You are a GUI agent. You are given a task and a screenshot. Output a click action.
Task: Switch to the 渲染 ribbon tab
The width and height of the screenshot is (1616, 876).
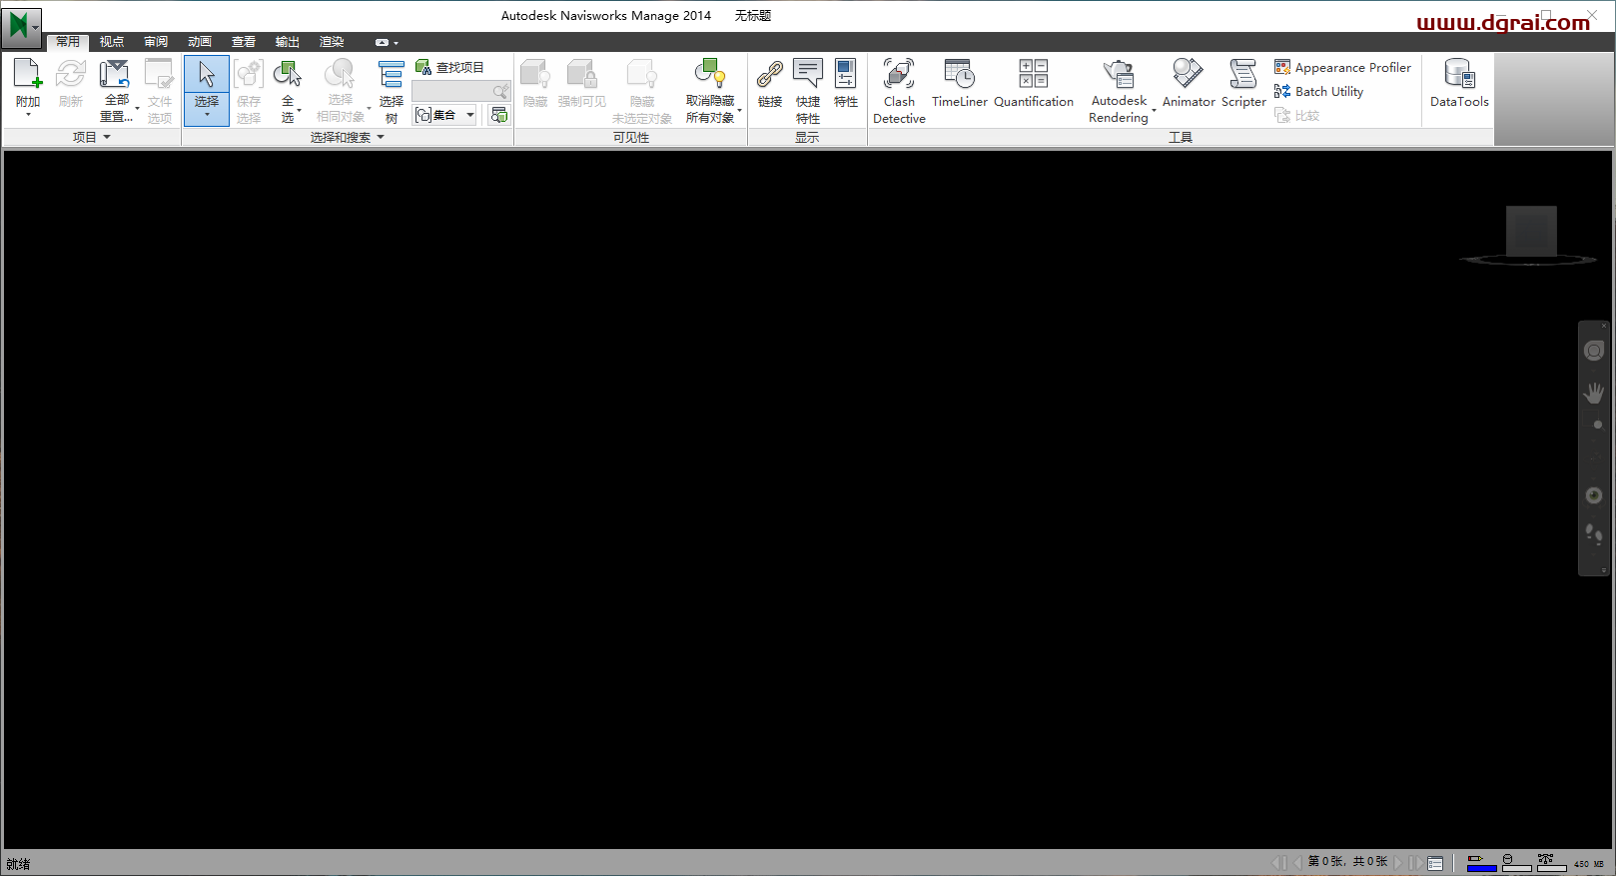coord(332,42)
